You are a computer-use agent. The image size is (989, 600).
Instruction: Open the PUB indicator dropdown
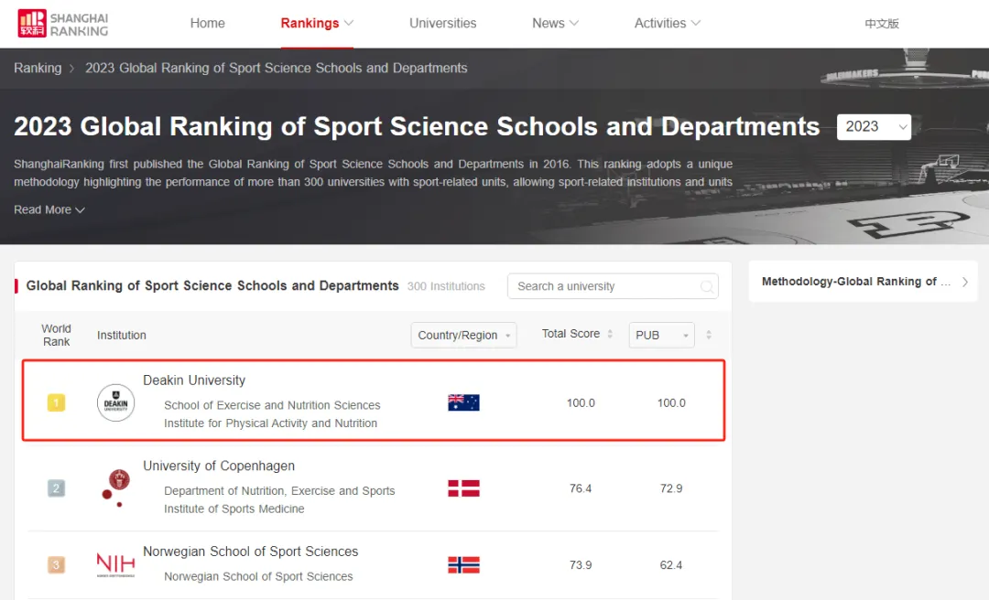[662, 336]
